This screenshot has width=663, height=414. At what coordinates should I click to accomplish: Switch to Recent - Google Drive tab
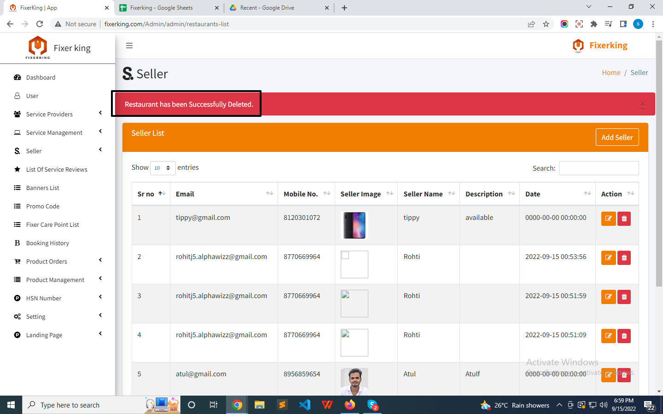279,8
